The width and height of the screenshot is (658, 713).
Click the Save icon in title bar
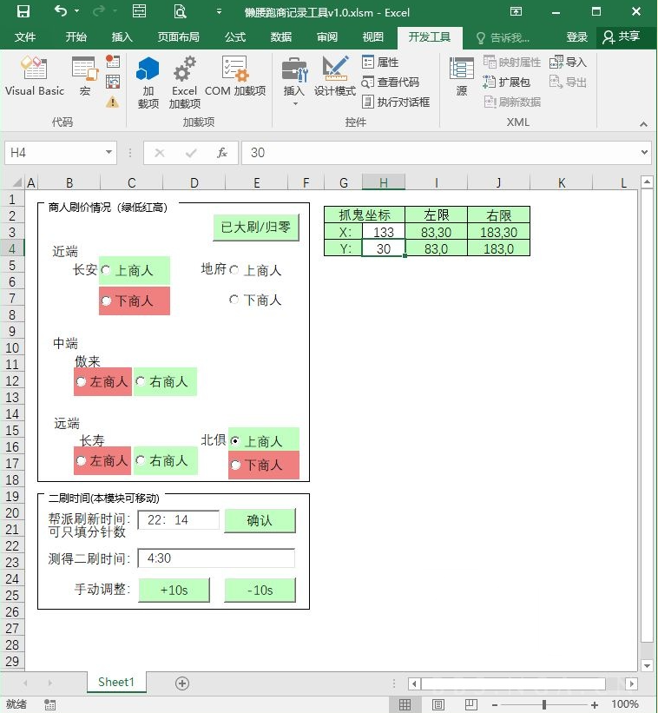click(x=23, y=11)
